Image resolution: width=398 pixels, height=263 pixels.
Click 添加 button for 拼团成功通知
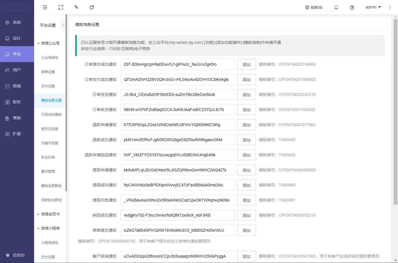click(x=246, y=215)
